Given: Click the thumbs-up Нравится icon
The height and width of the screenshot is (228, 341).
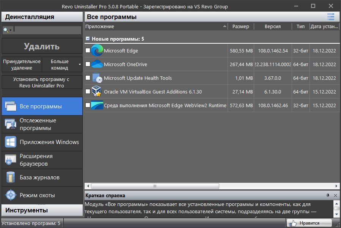Looking at the screenshot, I should coord(293,223).
